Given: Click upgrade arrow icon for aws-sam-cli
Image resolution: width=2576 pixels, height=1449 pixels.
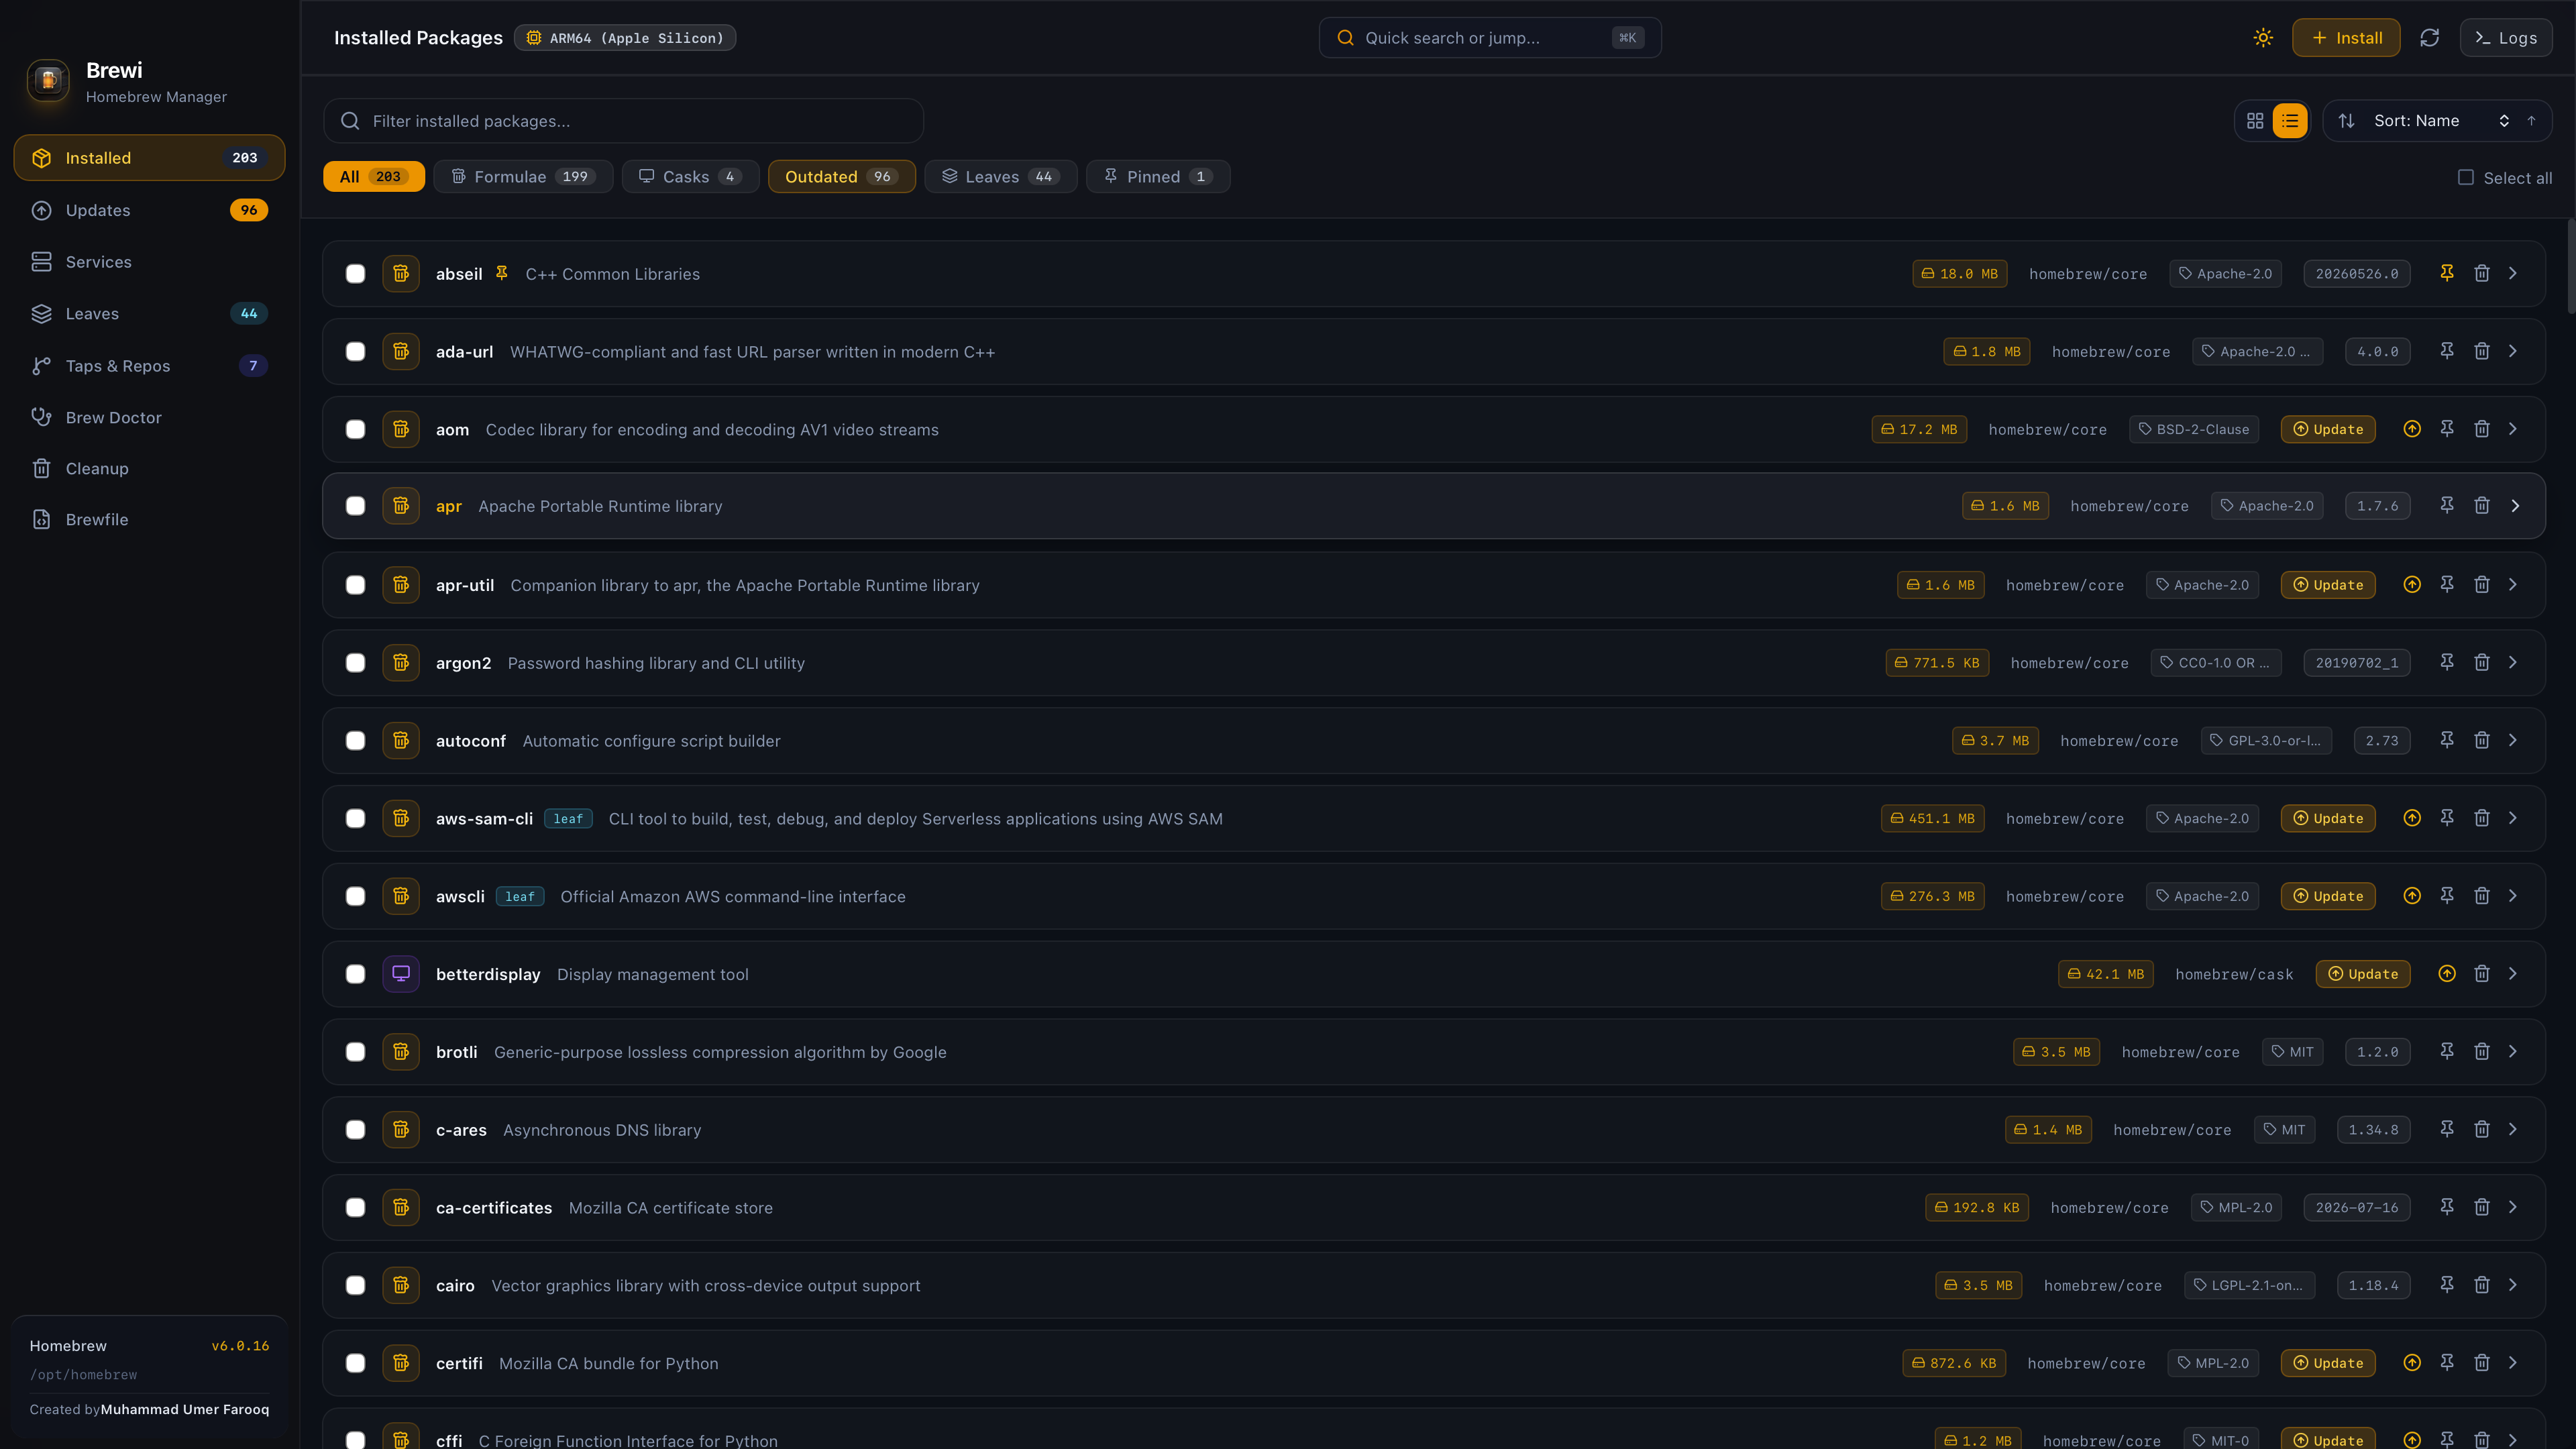Looking at the screenshot, I should (x=2412, y=818).
